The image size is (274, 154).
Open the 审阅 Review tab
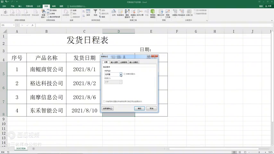[54, 6]
